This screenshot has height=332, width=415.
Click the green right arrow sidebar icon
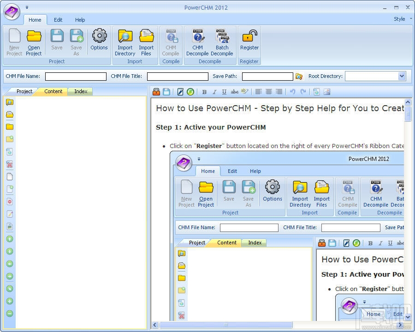pos(10,276)
